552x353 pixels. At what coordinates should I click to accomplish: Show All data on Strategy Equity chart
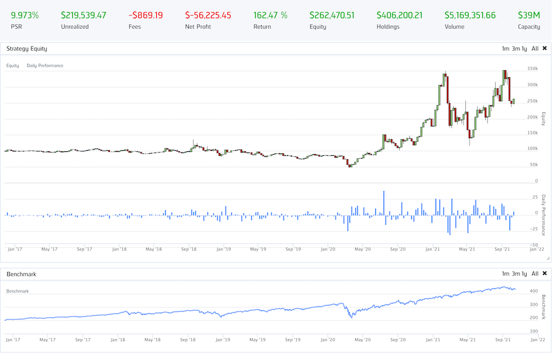(x=534, y=49)
